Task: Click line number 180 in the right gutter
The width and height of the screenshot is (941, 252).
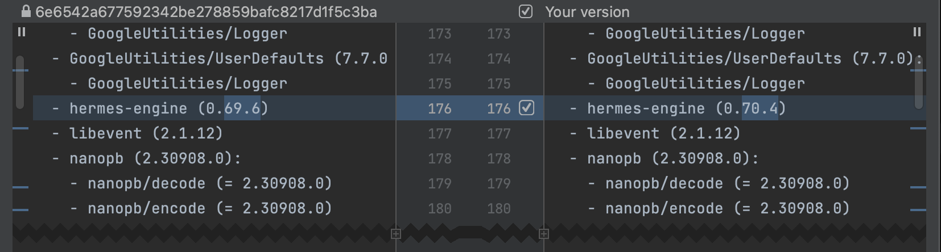Action: pos(498,209)
